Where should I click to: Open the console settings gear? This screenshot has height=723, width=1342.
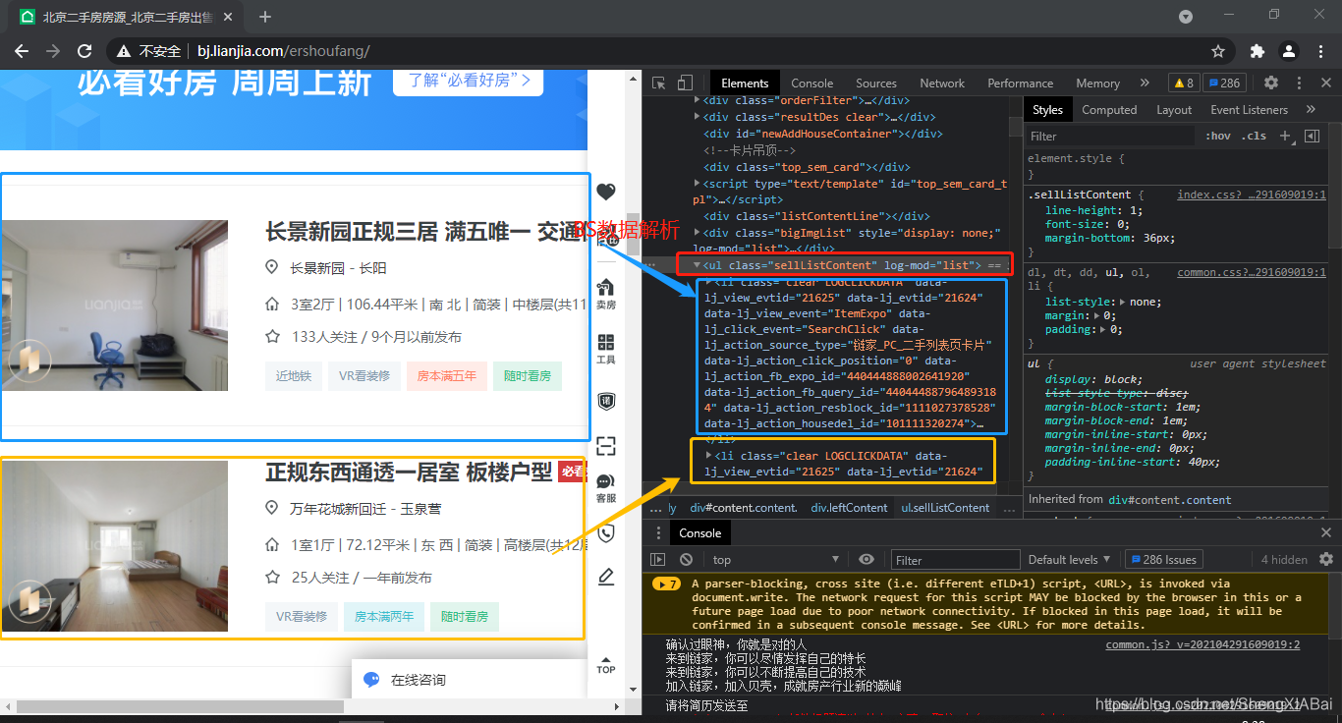(1326, 559)
